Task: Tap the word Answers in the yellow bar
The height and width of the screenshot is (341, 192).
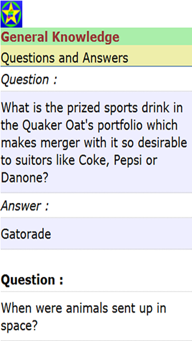Action: tap(105, 58)
